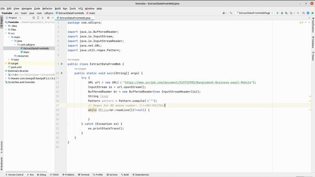Open Notifications side panel
The height and width of the screenshot is (177, 315).
tap(313, 25)
